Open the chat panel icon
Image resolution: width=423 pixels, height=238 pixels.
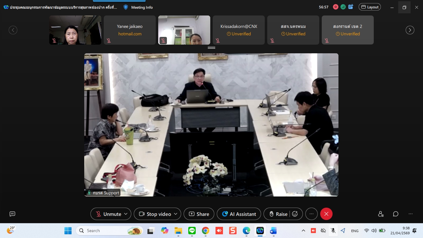[x=395, y=214]
